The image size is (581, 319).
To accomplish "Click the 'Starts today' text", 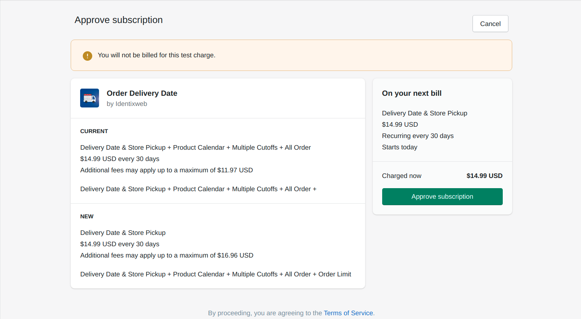I will [400, 147].
